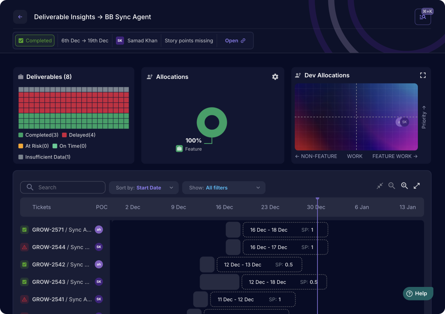The image size is (445, 314).
Task: Click the back arrow button
Action: [20, 17]
